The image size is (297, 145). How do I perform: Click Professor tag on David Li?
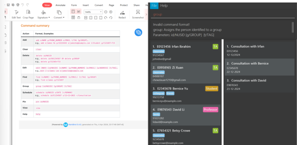[210, 110]
